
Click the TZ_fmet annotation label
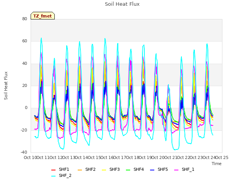point(42,16)
